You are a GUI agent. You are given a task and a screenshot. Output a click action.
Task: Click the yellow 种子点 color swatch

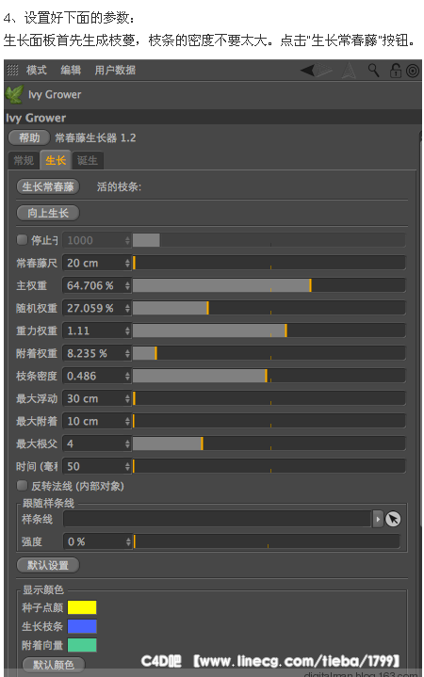pos(82,607)
